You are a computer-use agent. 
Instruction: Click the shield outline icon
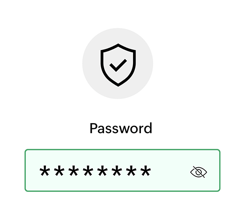[118, 65]
